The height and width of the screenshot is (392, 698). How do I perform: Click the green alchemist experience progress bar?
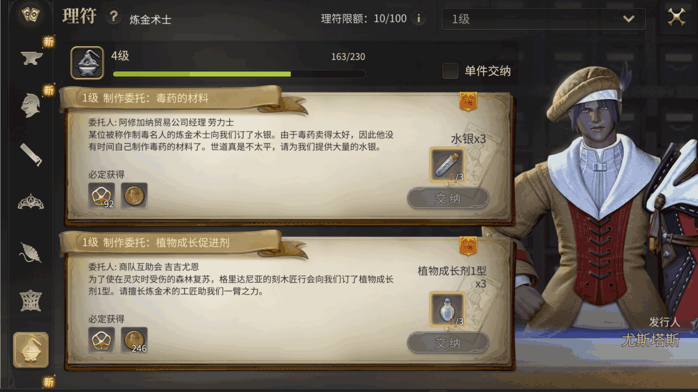(x=239, y=74)
